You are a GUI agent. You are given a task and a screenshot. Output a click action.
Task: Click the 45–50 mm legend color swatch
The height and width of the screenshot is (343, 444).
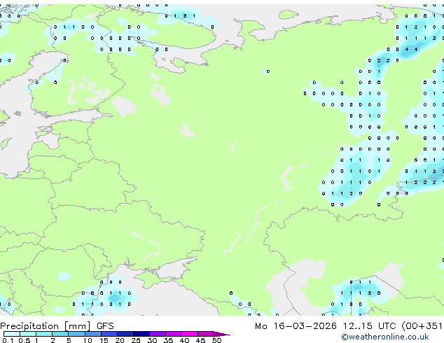point(206,334)
